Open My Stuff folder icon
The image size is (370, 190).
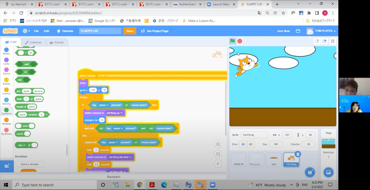(x=298, y=31)
